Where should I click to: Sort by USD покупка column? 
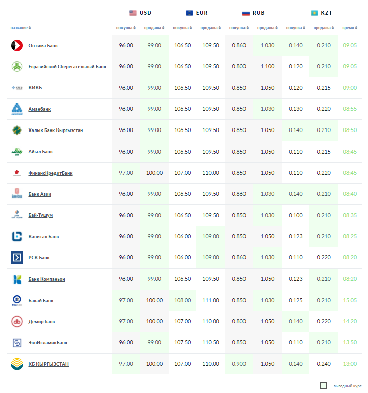point(126,28)
